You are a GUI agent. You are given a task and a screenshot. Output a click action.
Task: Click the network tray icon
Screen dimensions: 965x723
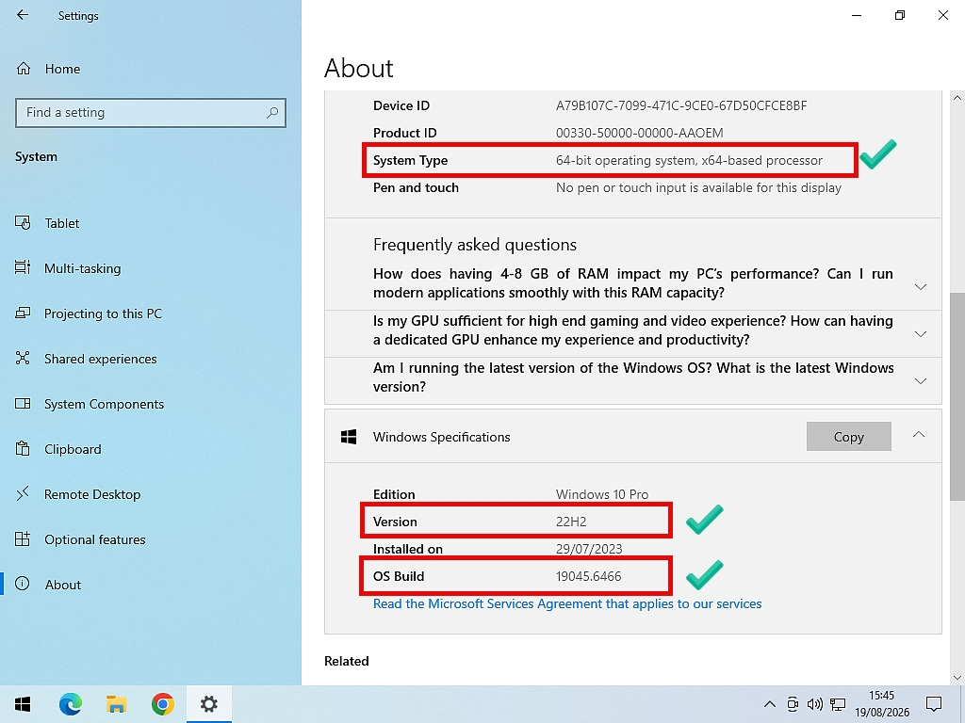pyautogui.click(x=838, y=704)
